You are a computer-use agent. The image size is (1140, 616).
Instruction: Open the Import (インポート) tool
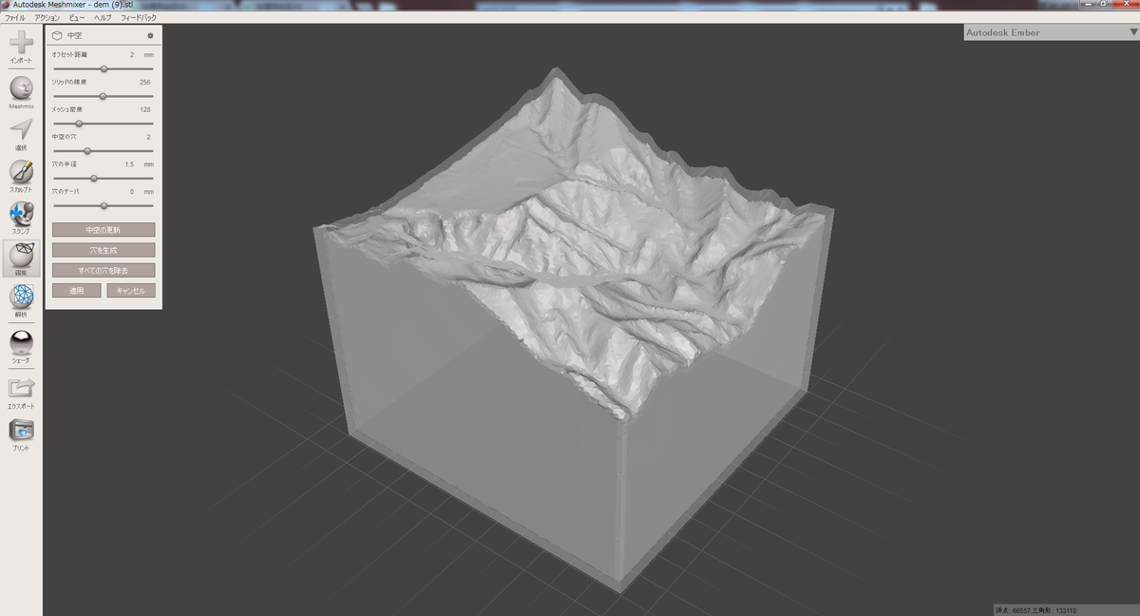[21, 47]
